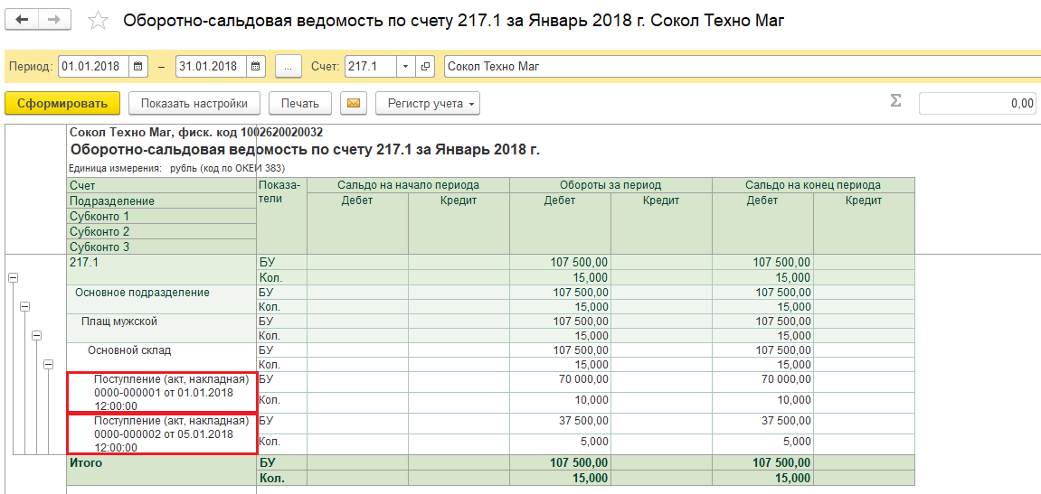Click the Показать настройки button
This screenshot has height=494, width=1041.
tap(194, 103)
